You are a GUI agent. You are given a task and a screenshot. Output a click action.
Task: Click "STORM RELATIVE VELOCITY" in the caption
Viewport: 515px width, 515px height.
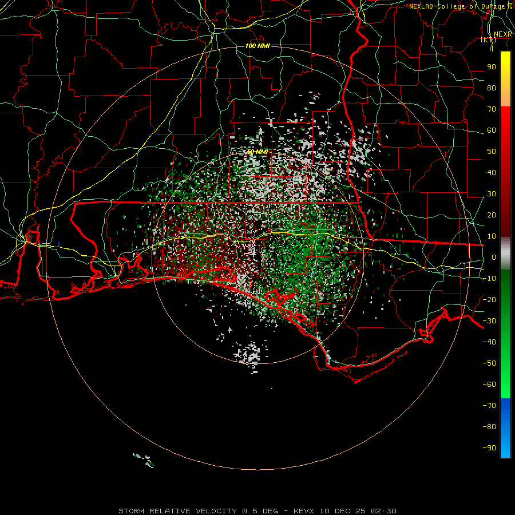coord(177,511)
